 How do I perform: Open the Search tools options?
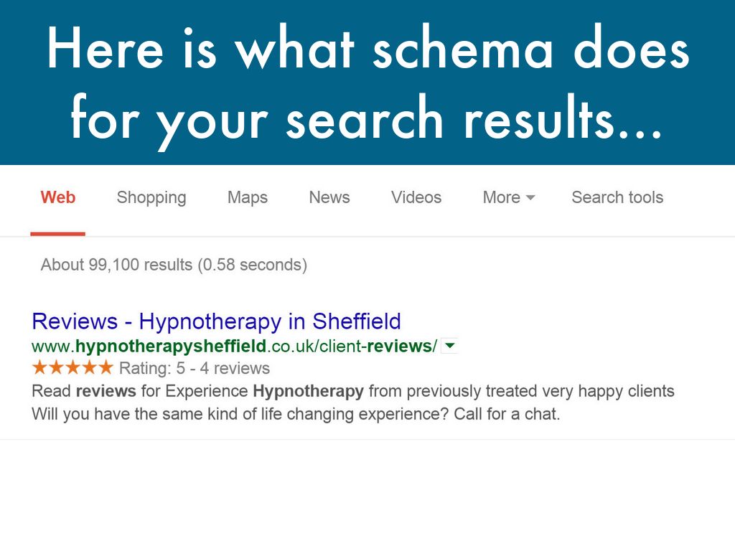[x=617, y=197]
